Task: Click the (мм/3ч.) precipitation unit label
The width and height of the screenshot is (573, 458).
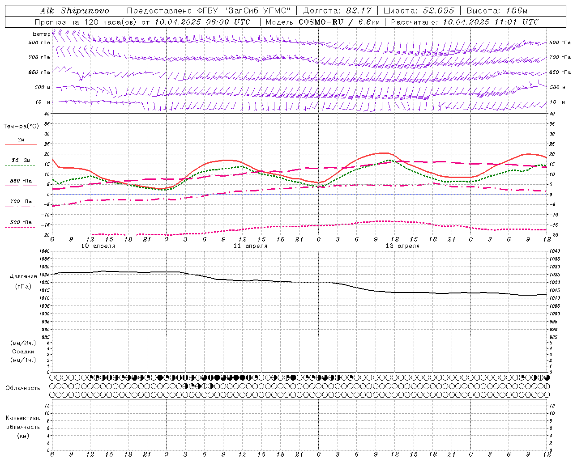Action: click(x=23, y=343)
